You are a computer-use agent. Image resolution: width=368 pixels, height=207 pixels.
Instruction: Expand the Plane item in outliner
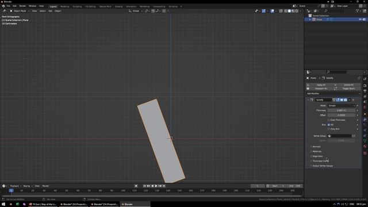click(x=310, y=20)
